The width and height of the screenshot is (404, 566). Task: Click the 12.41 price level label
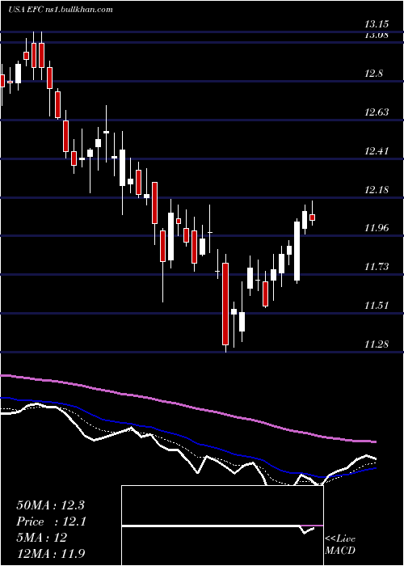tap(377, 150)
